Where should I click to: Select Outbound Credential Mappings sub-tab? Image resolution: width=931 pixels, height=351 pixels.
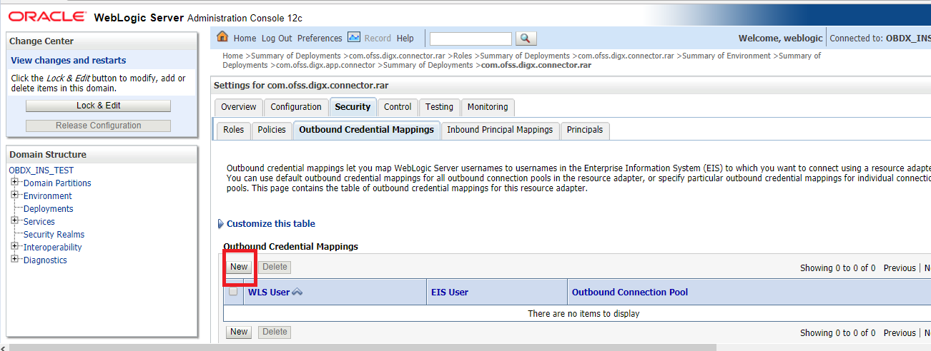[366, 130]
